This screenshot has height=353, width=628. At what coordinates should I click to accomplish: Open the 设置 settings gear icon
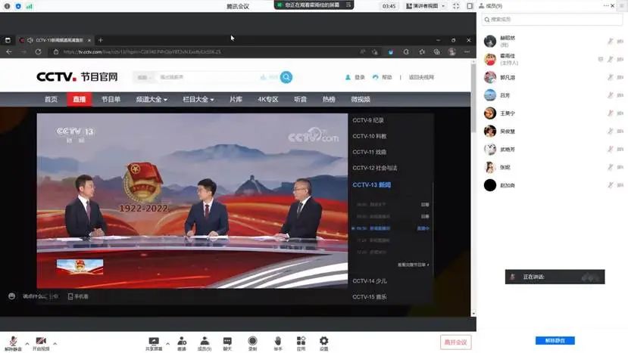coord(323,342)
